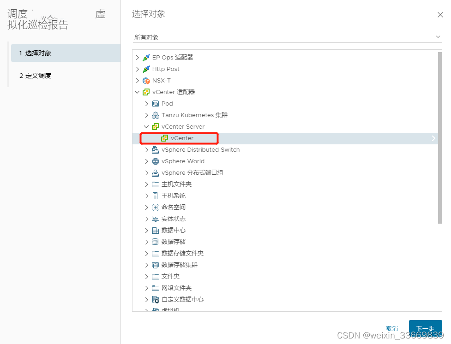The height and width of the screenshot is (344, 451).
Task: Expand the vSphere 分布式端口组 node
Action: [147, 173]
